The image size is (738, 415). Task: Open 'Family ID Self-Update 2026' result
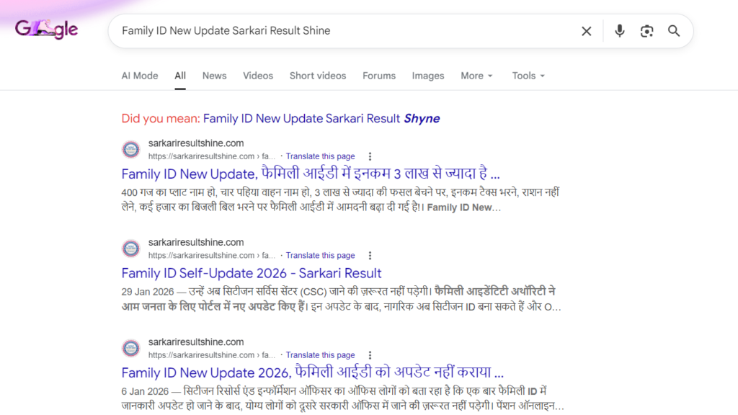(x=252, y=273)
